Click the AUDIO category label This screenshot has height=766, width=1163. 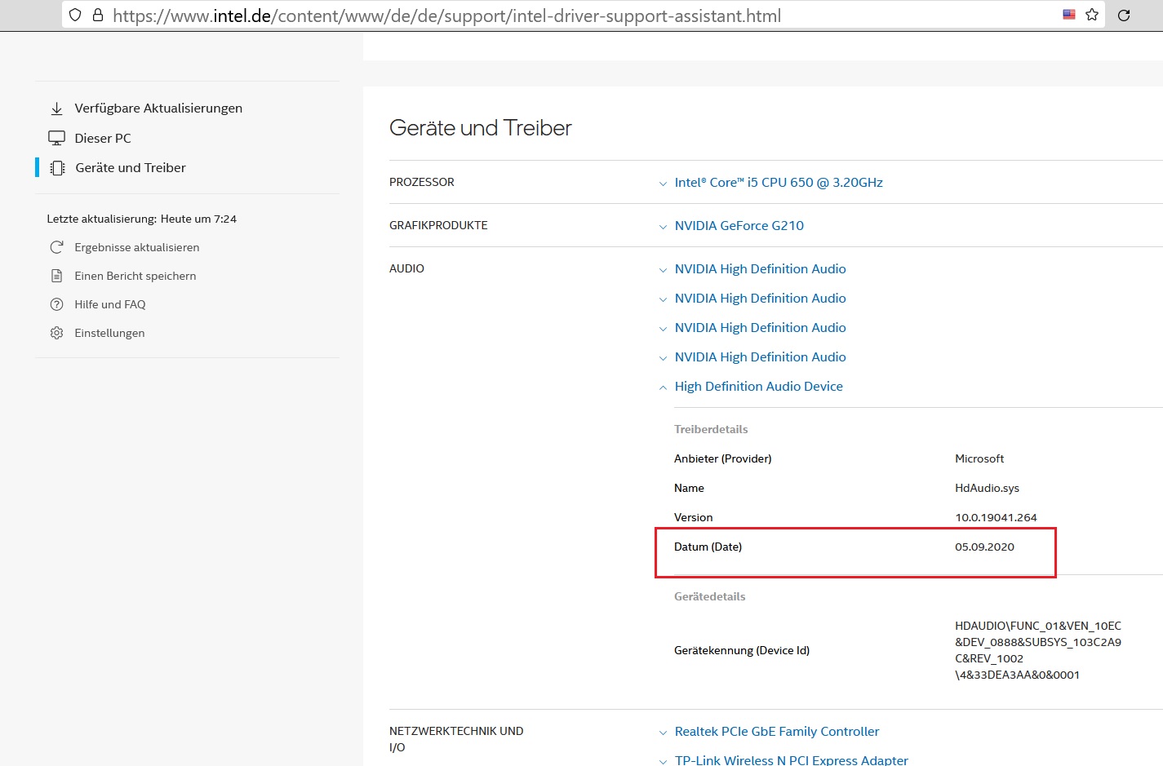click(406, 268)
